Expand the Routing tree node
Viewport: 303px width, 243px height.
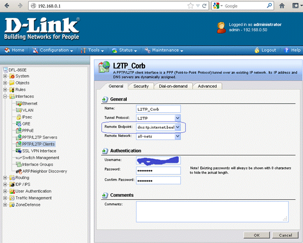click(x=5, y=177)
